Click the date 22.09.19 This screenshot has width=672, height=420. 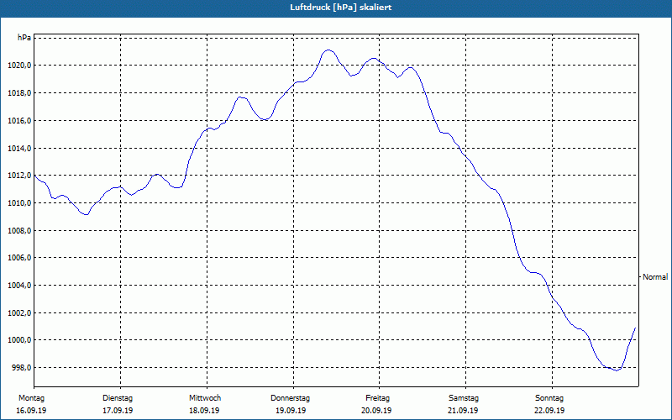(549, 410)
